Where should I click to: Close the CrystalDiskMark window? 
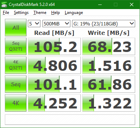point(132,5)
